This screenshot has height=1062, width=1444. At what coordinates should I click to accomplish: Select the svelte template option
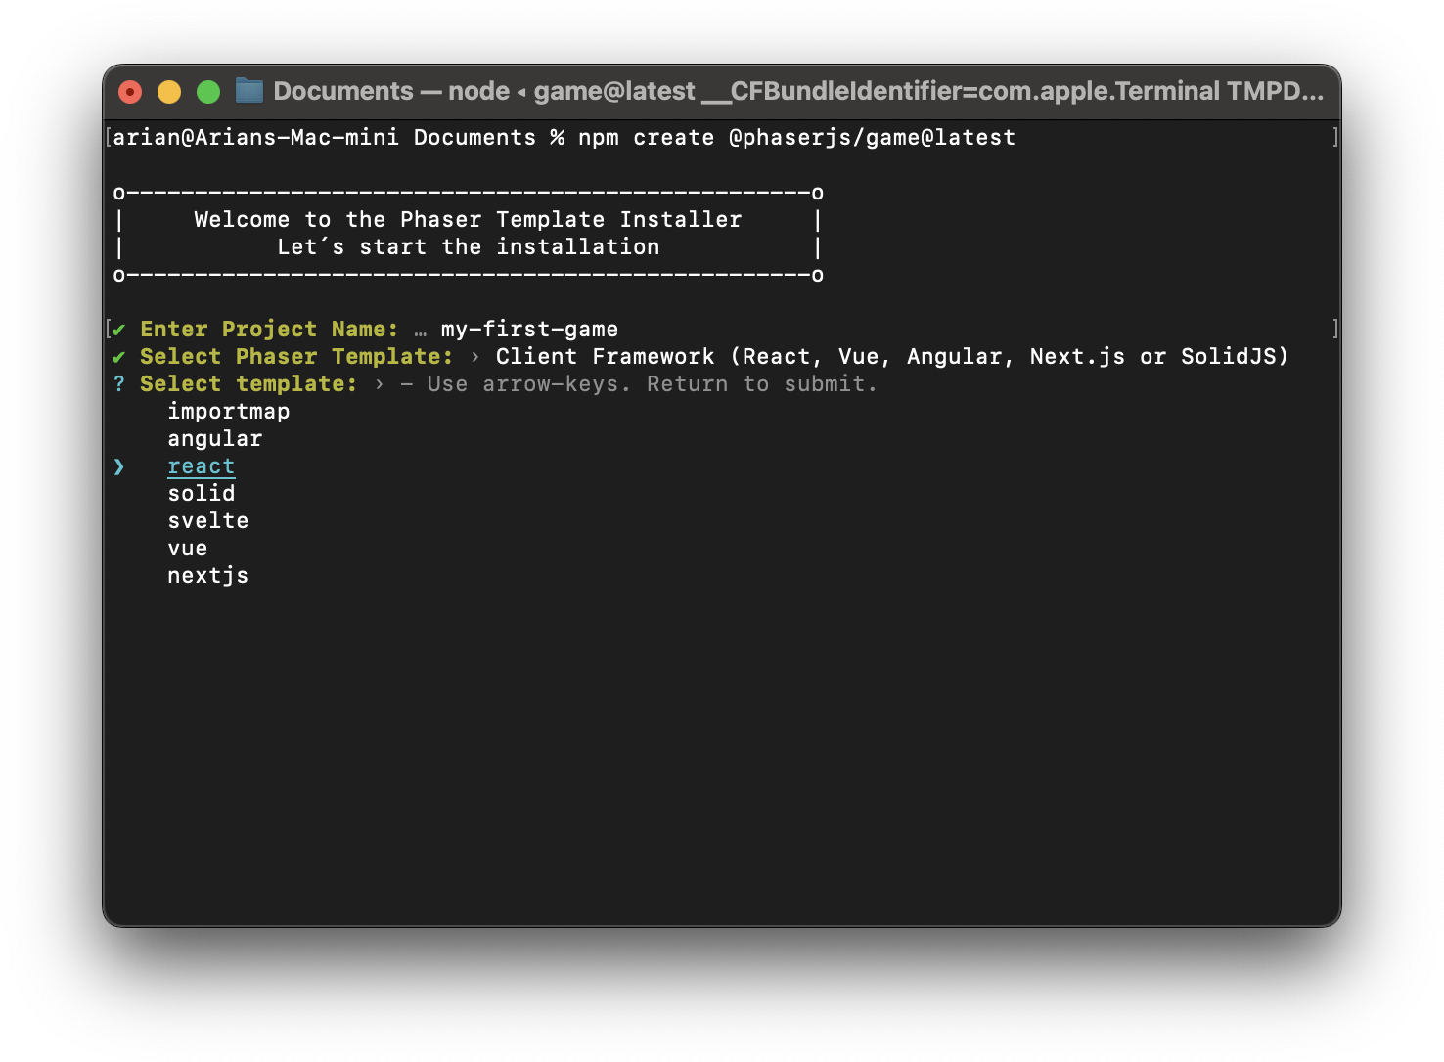pos(208,521)
